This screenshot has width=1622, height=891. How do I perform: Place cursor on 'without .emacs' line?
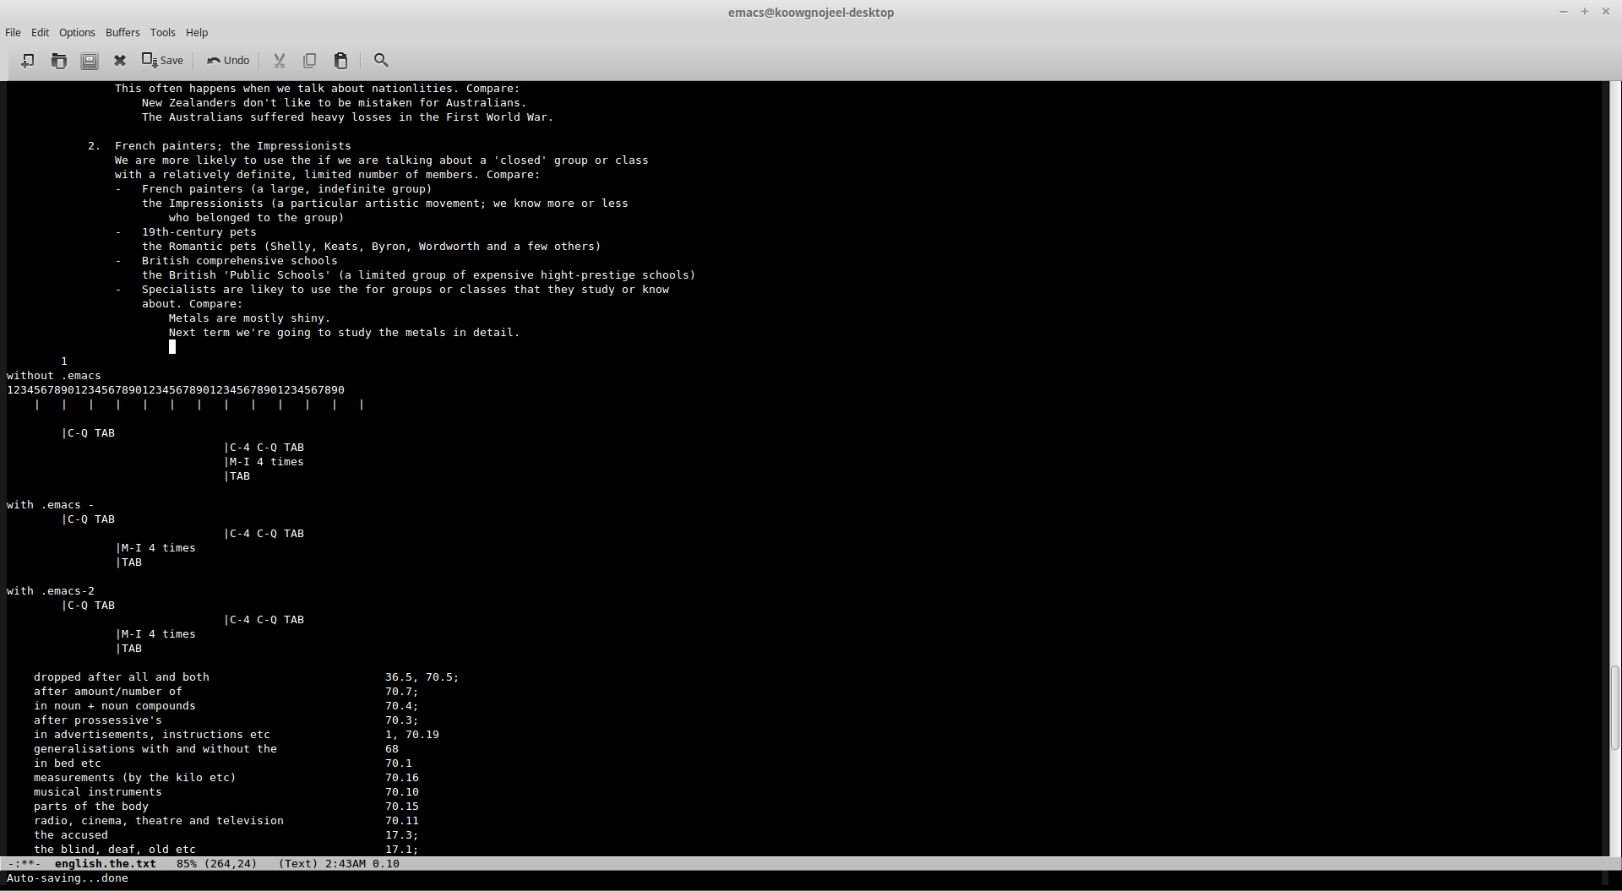point(54,375)
